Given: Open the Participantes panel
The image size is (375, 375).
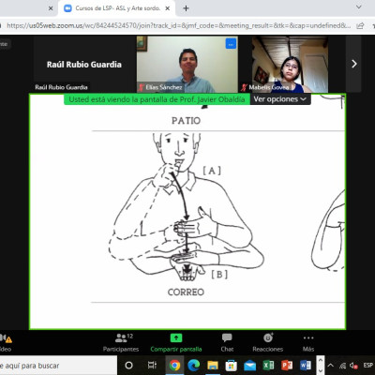Looking at the screenshot, I should click(x=121, y=342).
